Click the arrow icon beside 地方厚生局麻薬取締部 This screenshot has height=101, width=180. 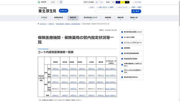tap(122, 54)
